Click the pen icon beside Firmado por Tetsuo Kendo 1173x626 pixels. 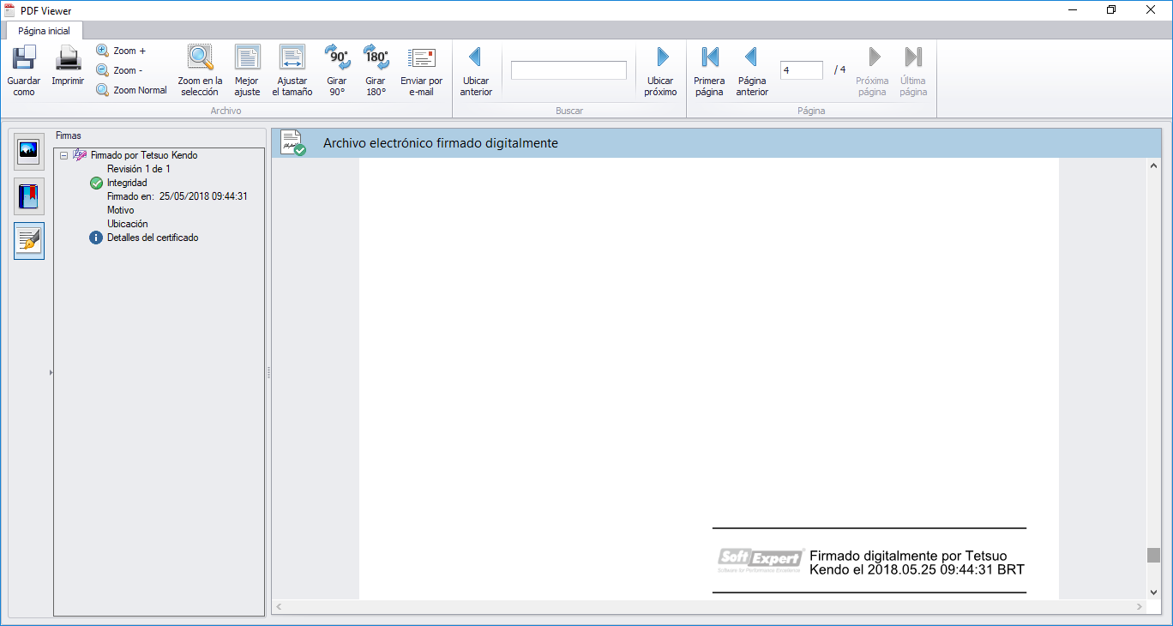point(80,155)
